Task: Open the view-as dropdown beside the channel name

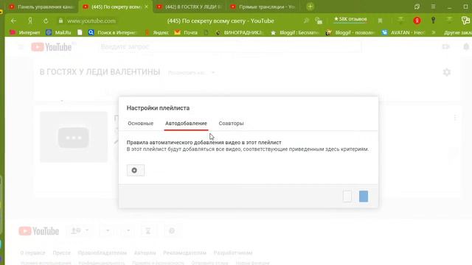Action: click(x=192, y=72)
